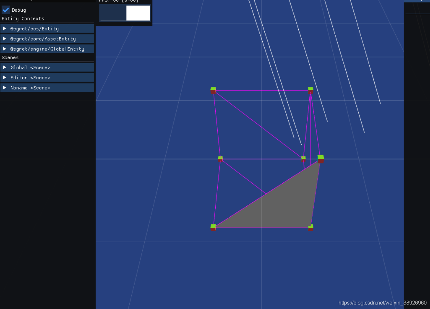Image resolution: width=430 pixels, height=309 pixels.
Task: Select the bottom-right vertex handle
Action: pyautogui.click(x=310, y=227)
